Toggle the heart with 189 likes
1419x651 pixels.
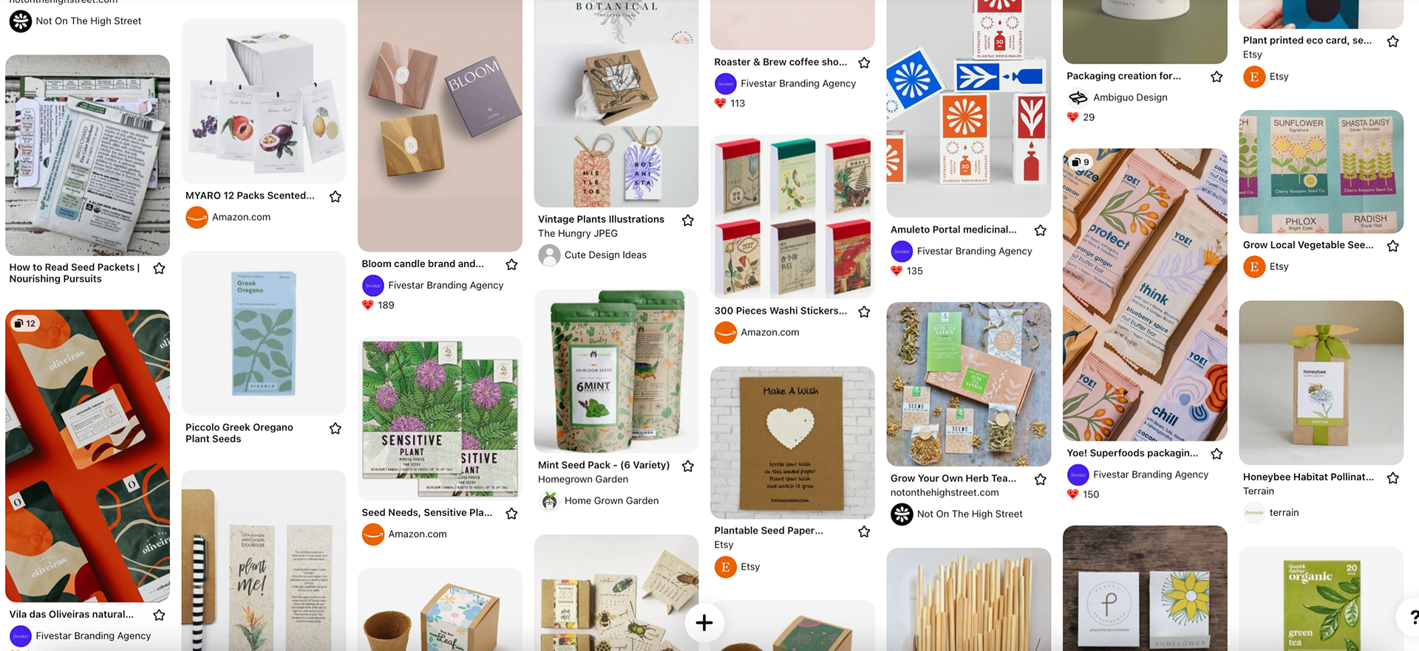pos(367,305)
